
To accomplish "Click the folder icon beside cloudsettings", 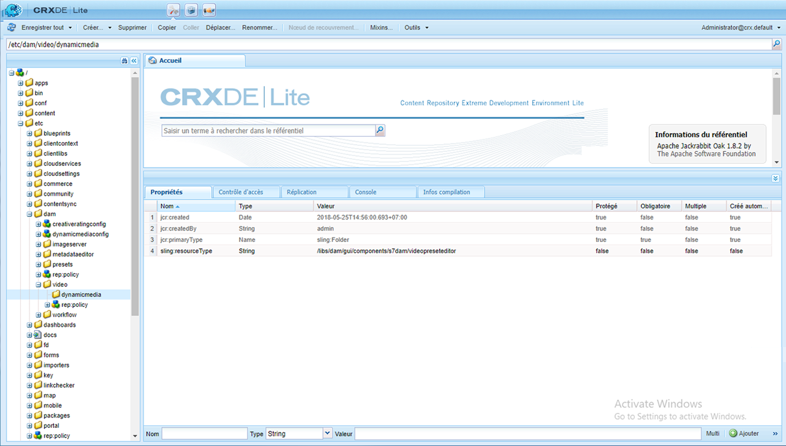I will pyautogui.click(x=38, y=173).
